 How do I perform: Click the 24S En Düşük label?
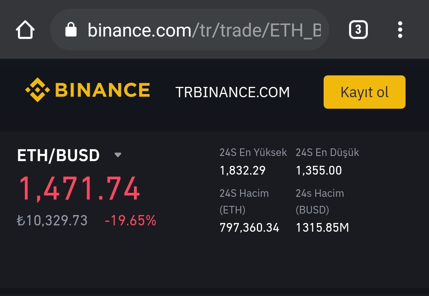pyautogui.click(x=327, y=152)
